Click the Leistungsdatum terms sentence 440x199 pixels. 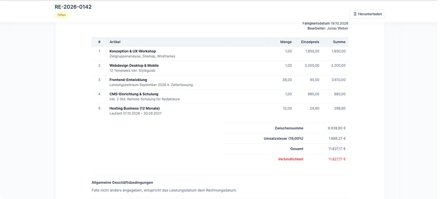click(x=164, y=190)
